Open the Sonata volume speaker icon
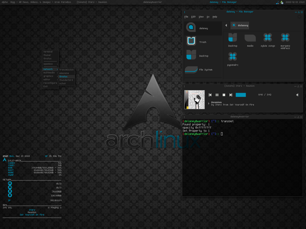Viewport: 306px width, 229px height. [297, 95]
